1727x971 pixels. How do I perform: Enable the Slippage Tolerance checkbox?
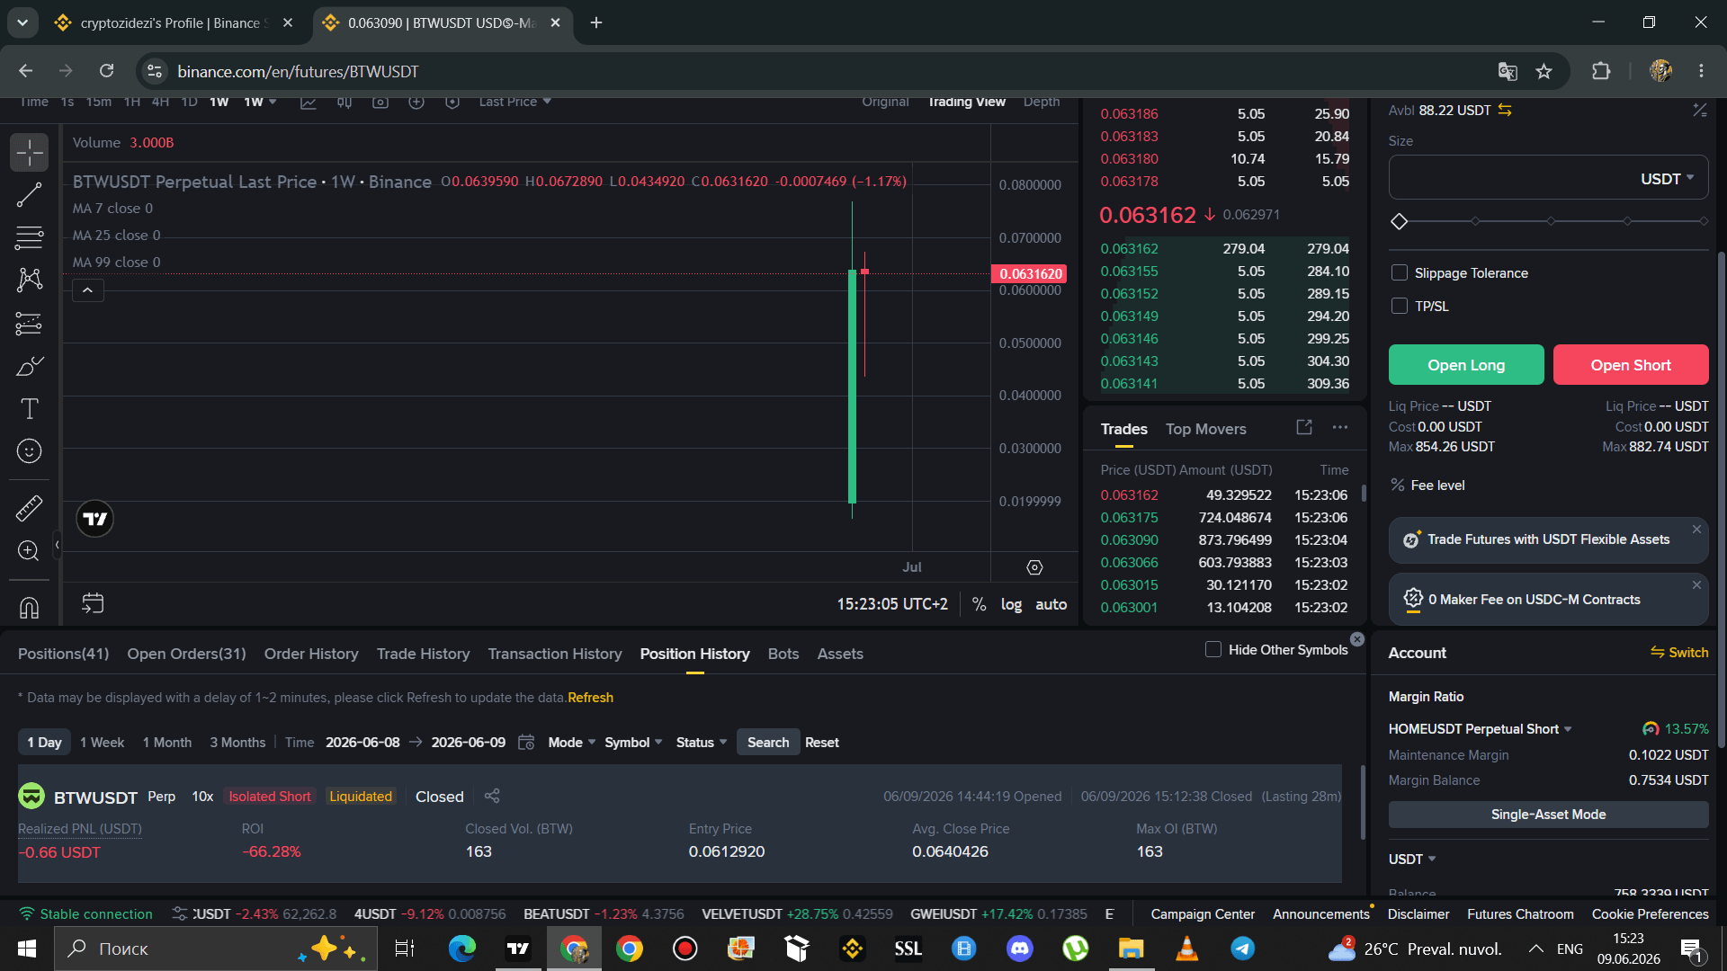point(1399,272)
